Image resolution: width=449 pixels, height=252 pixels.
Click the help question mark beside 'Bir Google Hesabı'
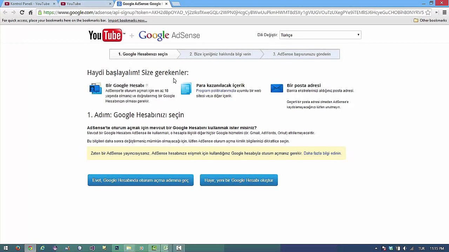147,85
